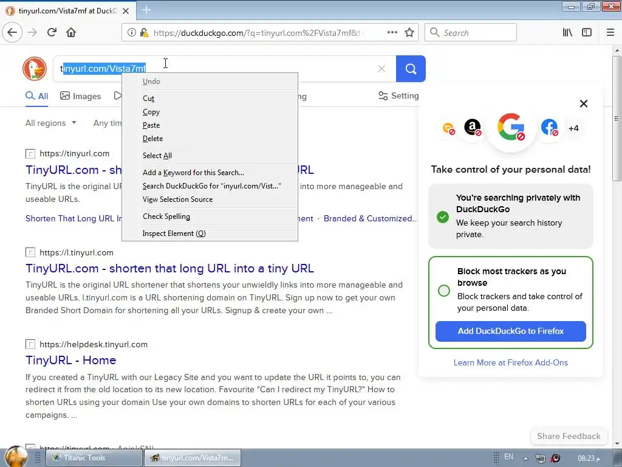Screen dimensions: 622x467
Task: Click the favicon beside https://l.tinyurl.com
Action: coord(30,252)
